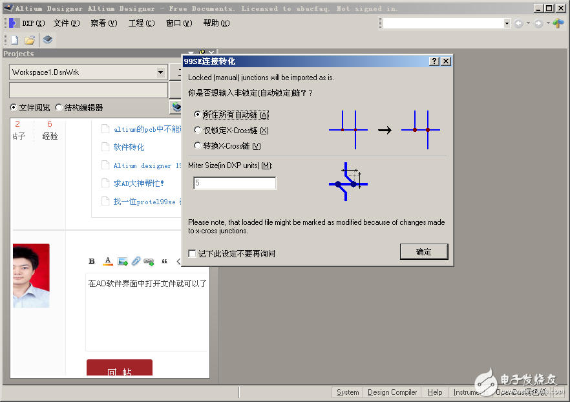
Task: Open the 文件 (F) menu
Action: pos(67,23)
